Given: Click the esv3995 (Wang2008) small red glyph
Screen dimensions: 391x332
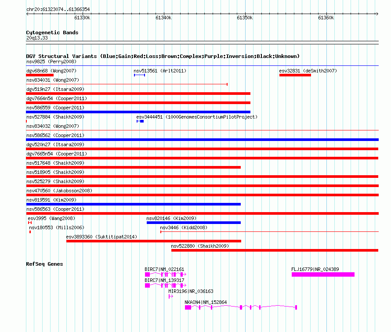Looking at the screenshot, I should (x=30, y=223).
